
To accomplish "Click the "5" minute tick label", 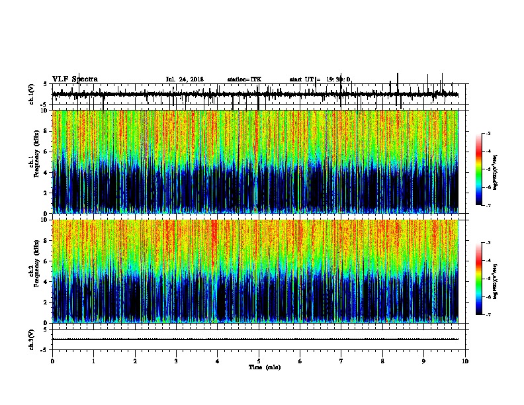I will click(x=259, y=361).
